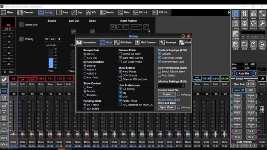The image size is (267, 150).
Task: Adjust the Ch 01 Trim level slider
Action: coord(51,59)
